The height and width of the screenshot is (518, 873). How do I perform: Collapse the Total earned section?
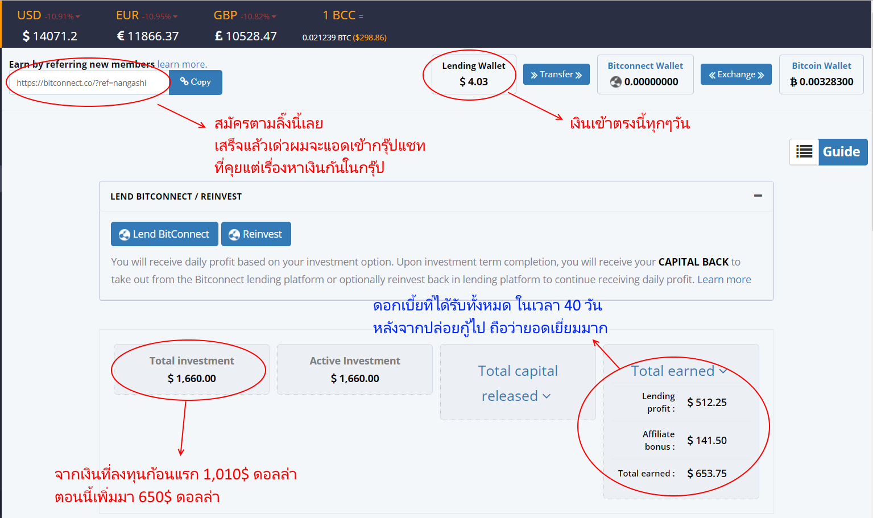679,371
